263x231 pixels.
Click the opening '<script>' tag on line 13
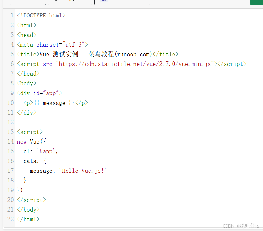[x=30, y=132]
